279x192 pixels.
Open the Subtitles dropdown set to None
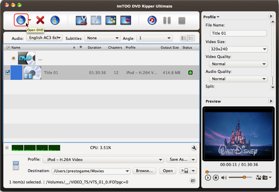102,38
